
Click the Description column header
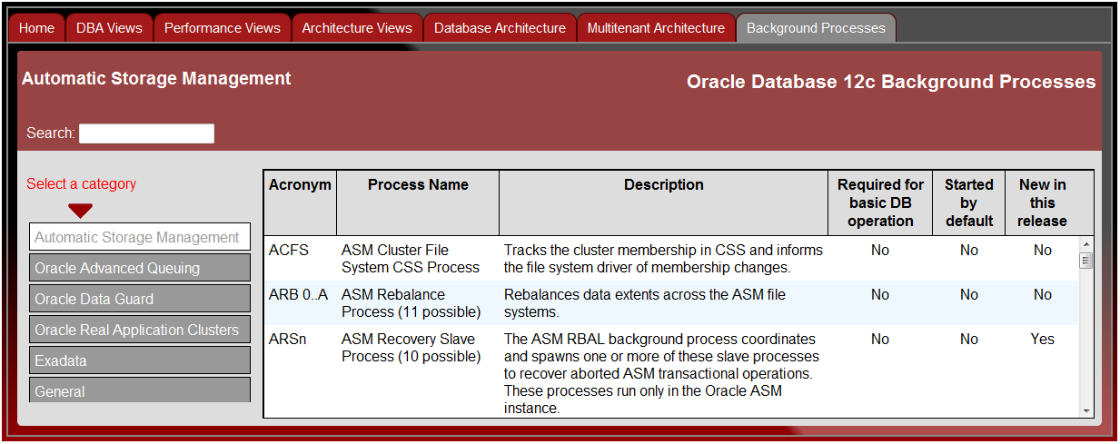pyautogui.click(x=663, y=202)
